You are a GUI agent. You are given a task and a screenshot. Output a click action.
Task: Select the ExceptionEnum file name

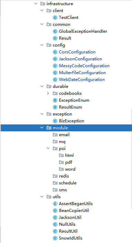pos(74,100)
